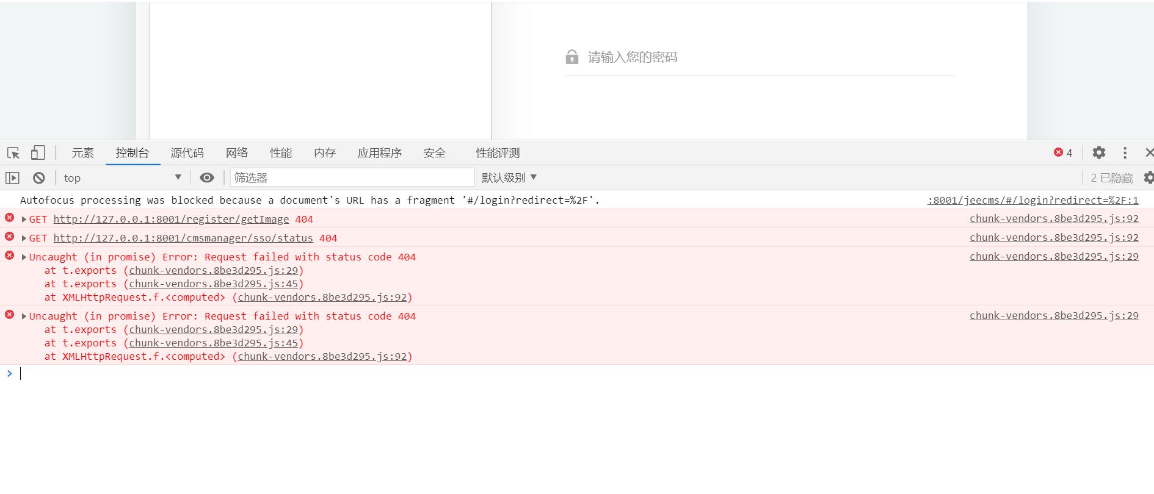Toggle the device toolbar icon
The height and width of the screenshot is (494, 1154).
[x=38, y=152]
